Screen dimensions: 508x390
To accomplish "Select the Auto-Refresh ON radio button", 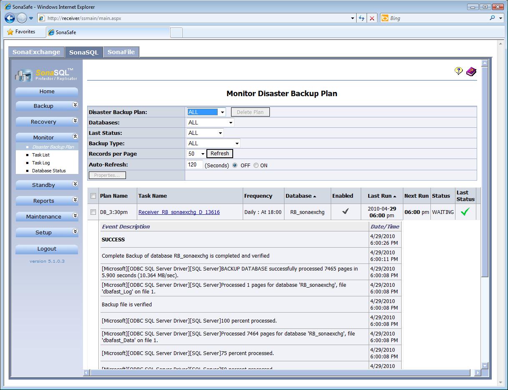I will click(x=256, y=165).
